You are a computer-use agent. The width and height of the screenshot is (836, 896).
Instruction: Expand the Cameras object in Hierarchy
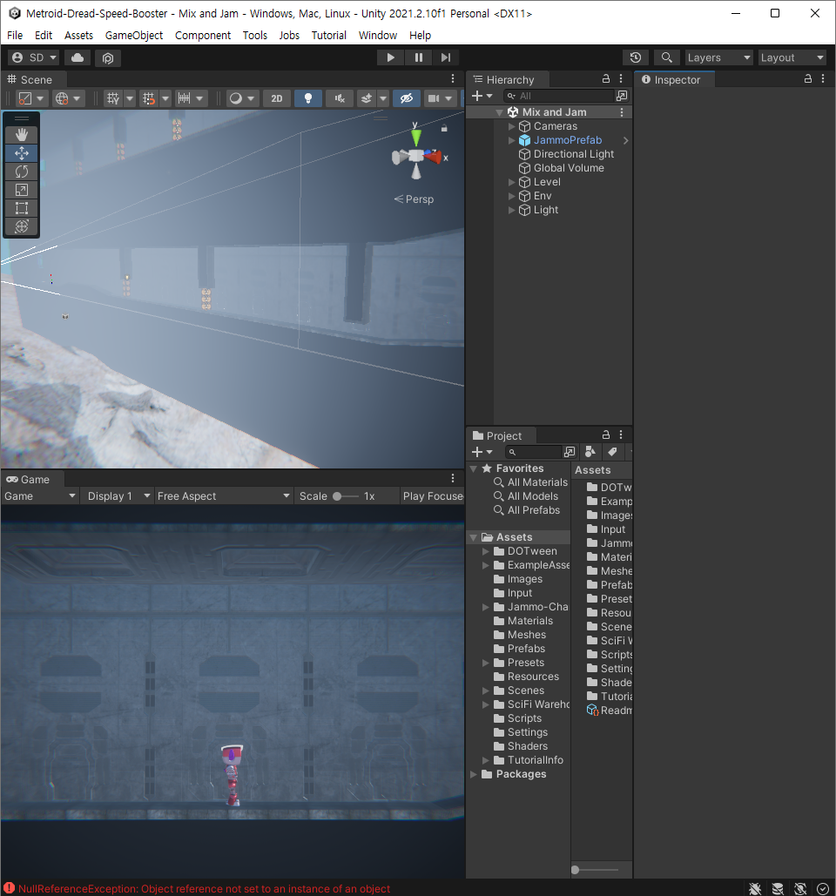click(x=512, y=126)
